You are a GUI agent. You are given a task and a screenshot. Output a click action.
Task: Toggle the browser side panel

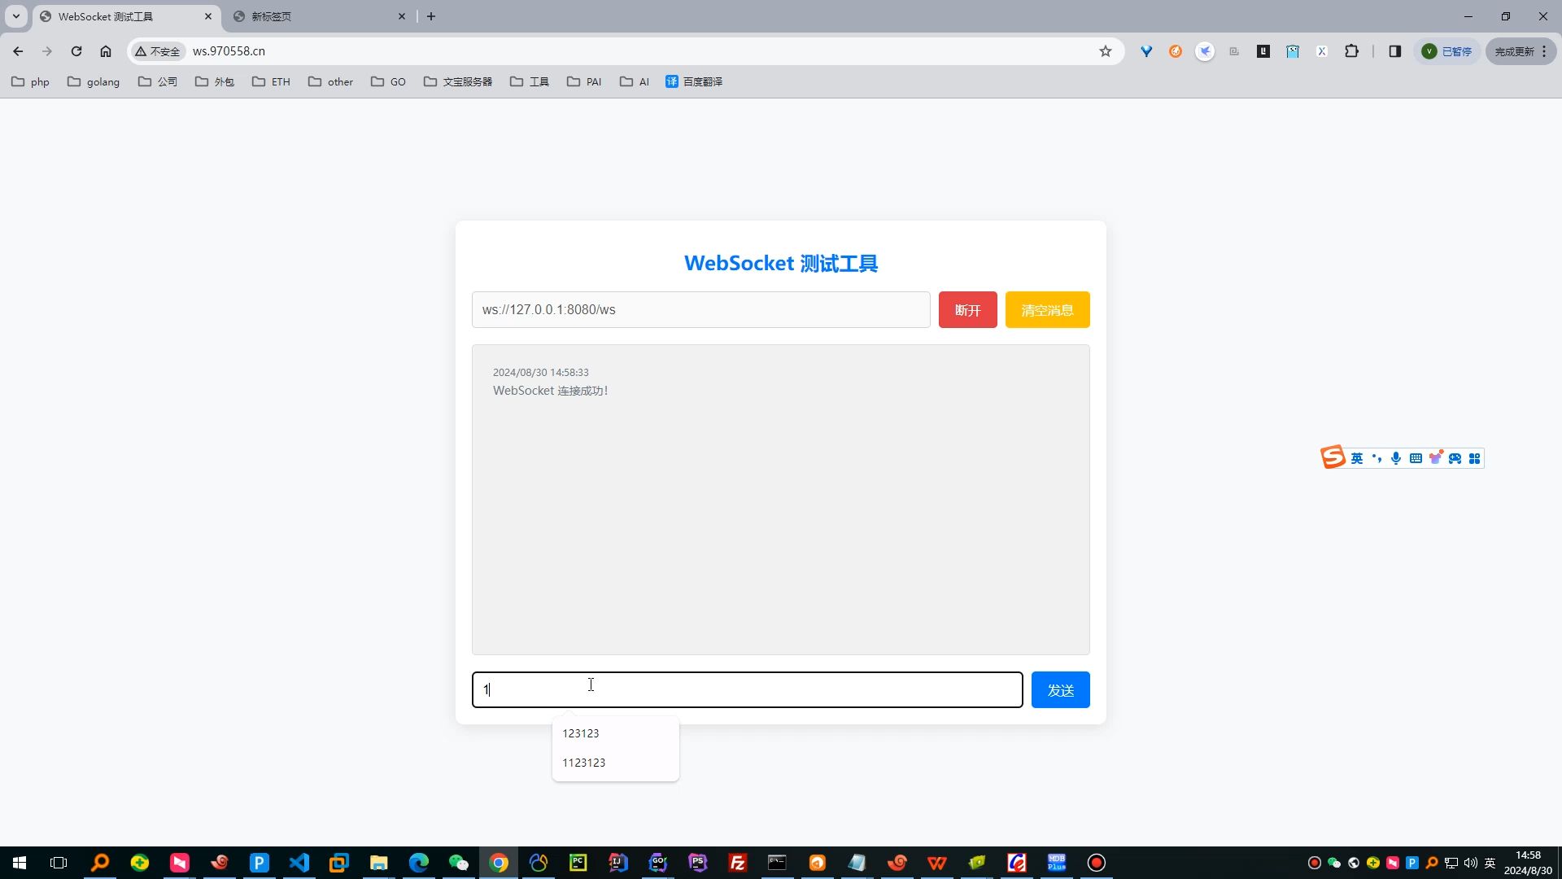point(1394,51)
